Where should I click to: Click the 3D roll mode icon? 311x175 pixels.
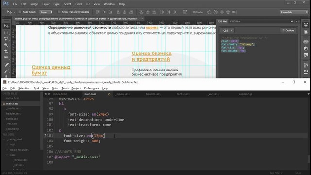point(216,12)
